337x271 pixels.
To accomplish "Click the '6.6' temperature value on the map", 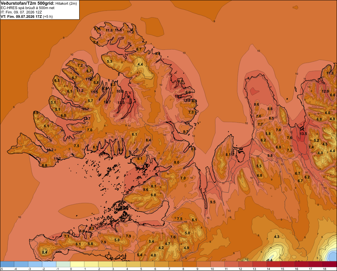I will 333,95.
